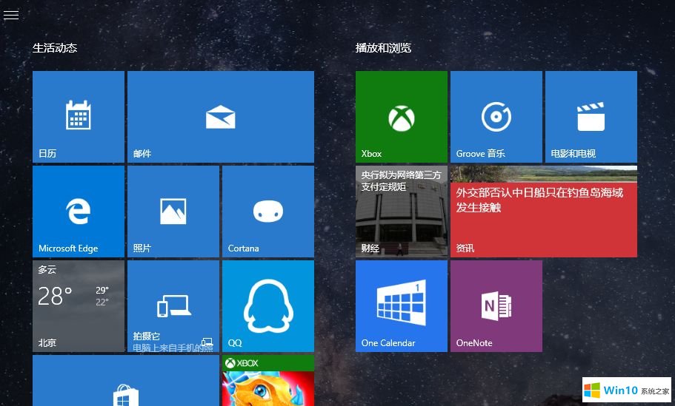Click the 28° temperature reading

55,296
